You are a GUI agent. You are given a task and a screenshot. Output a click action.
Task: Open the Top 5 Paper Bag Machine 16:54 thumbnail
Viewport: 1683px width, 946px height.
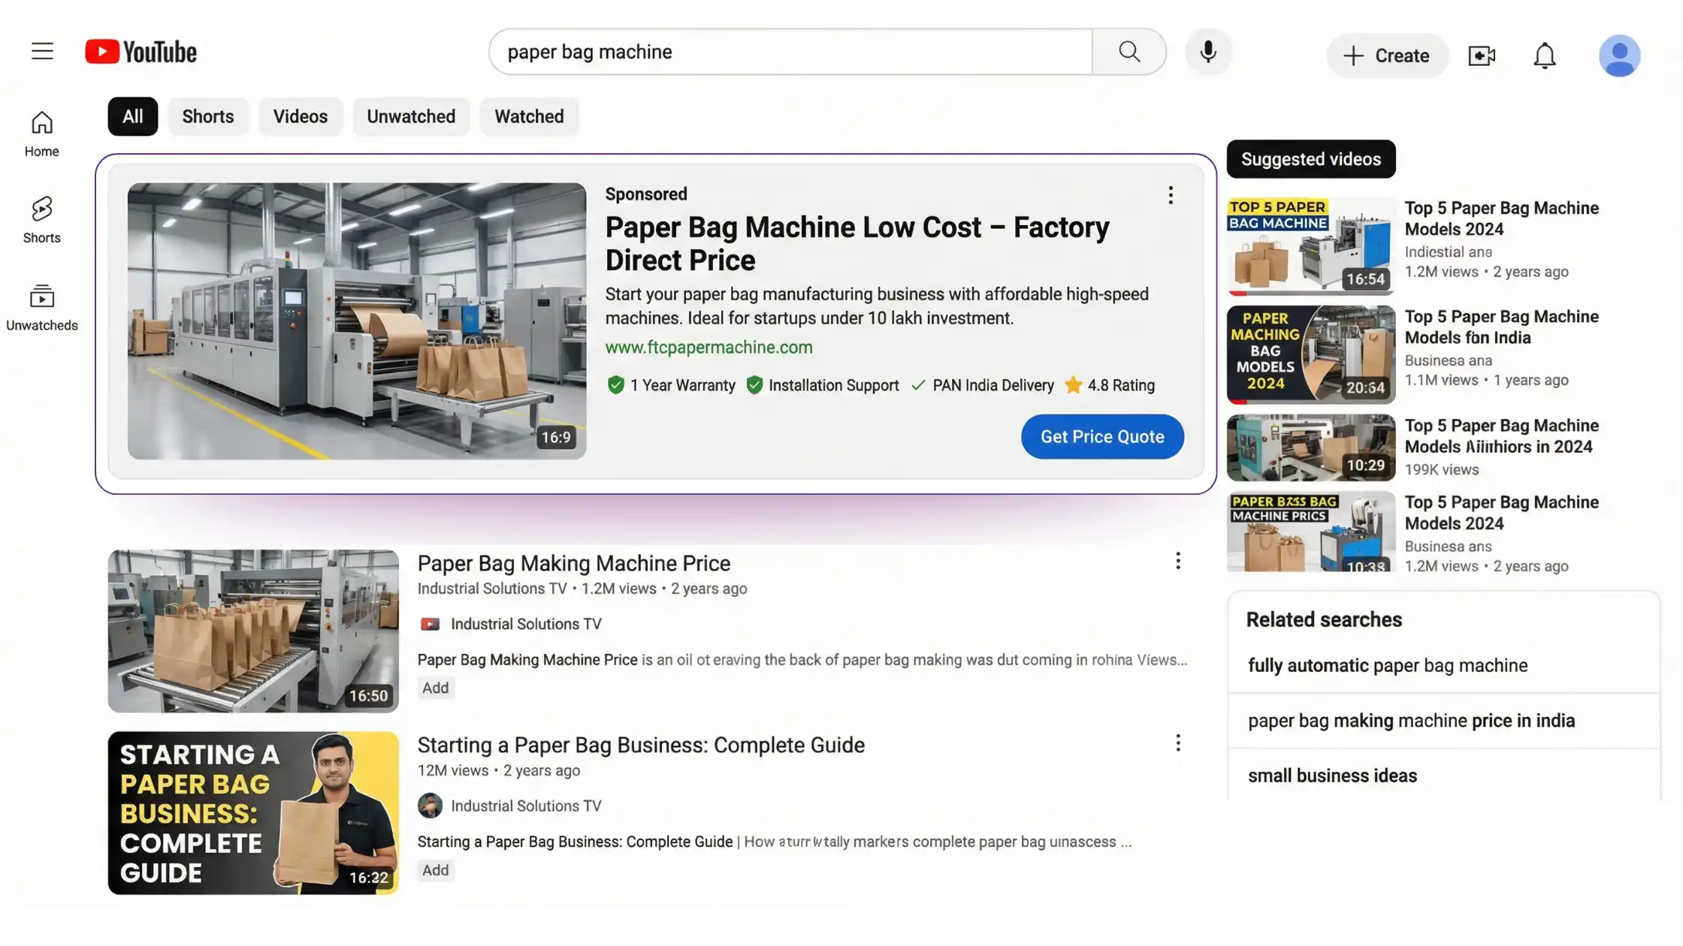pos(1310,246)
